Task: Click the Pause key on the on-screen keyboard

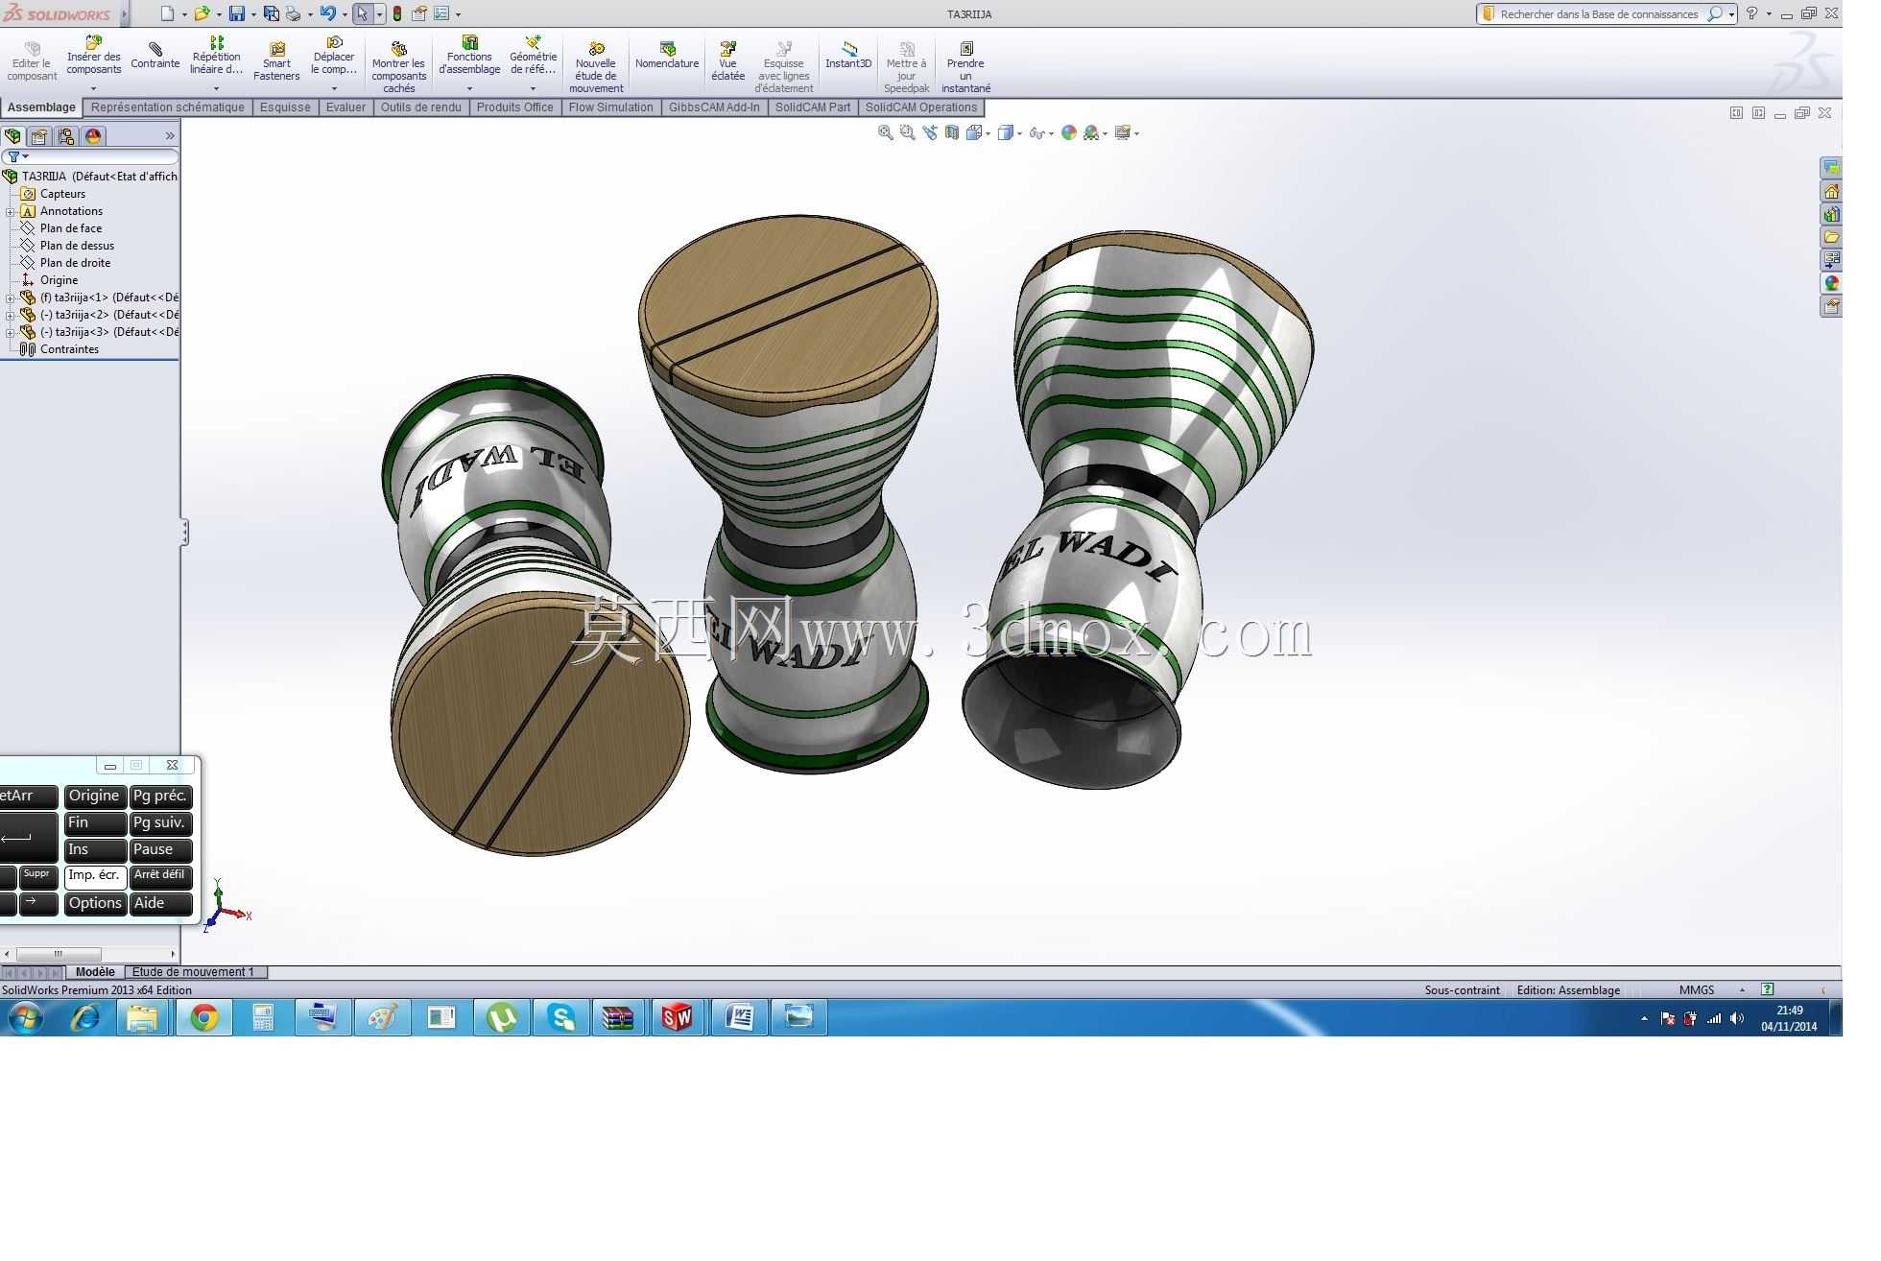Action: click(160, 850)
